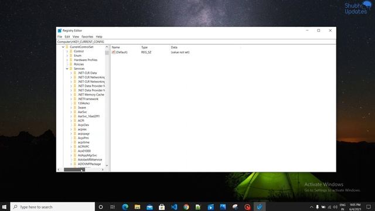Viewport: 375px width, 211px height.
Task: Click the folder icon of Enum key
Action: click(71, 56)
